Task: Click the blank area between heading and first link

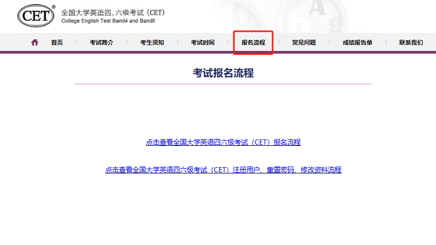Action: (x=223, y=111)
